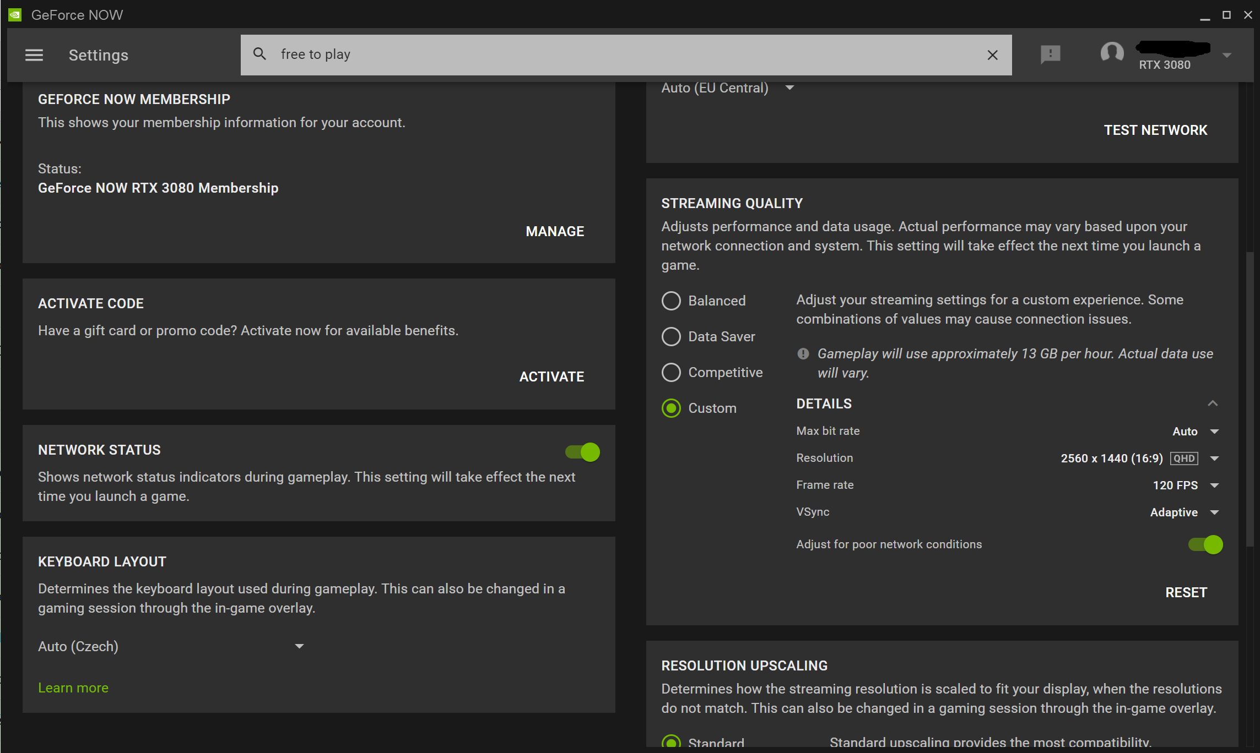Open the Resolution dropdown

coord(1140,458)
